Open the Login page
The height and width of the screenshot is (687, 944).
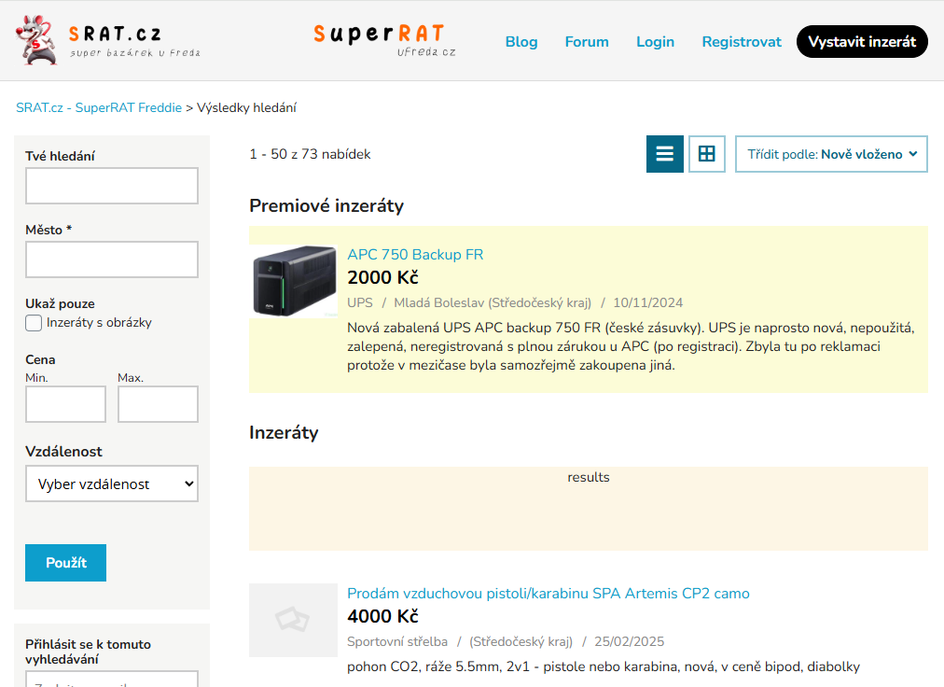(x=655, y=42)
